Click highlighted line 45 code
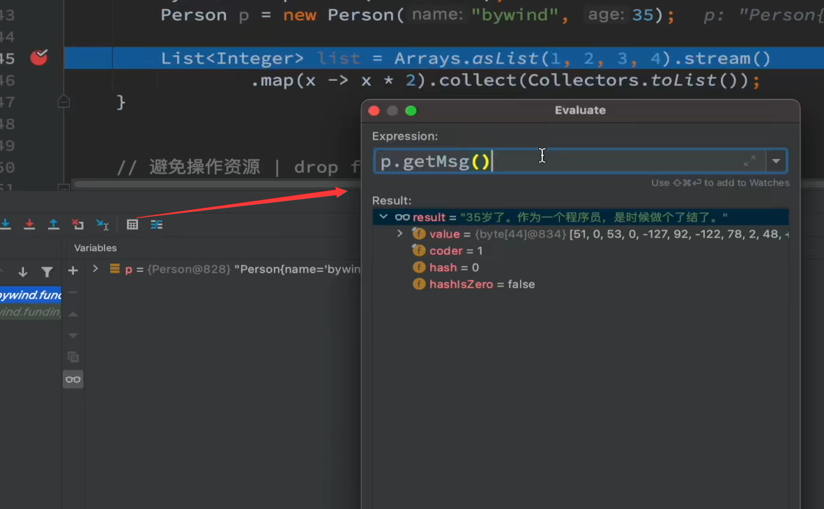This screenshot has width=824, height=509. click(465, 59)
